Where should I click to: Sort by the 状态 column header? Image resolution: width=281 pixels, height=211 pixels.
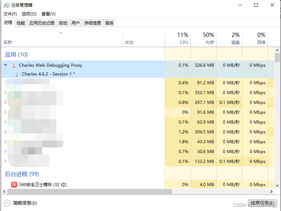[144, 39]
